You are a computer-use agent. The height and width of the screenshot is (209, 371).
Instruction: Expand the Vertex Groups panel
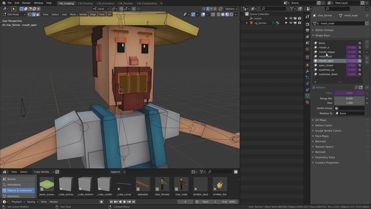(324, 30)
